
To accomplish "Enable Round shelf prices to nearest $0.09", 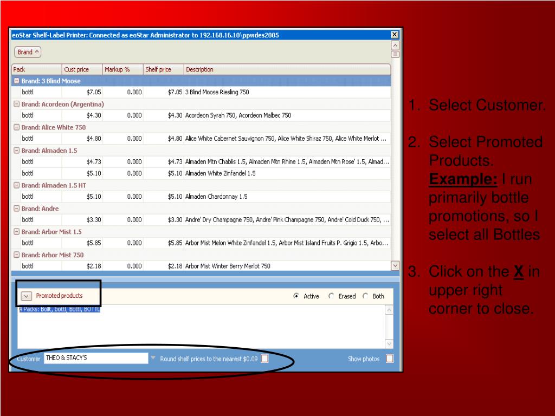I will [x=264, y=359].
